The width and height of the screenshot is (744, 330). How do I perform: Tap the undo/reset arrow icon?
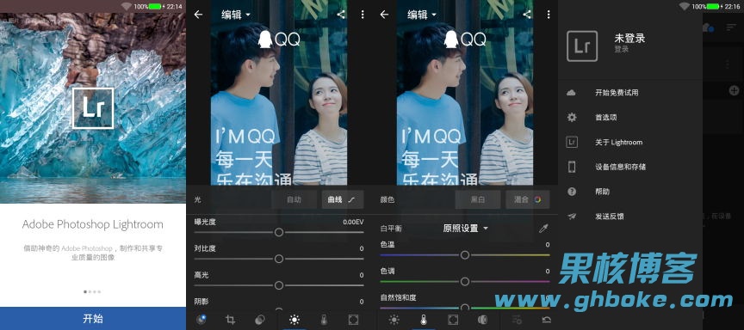pos(546,320)
